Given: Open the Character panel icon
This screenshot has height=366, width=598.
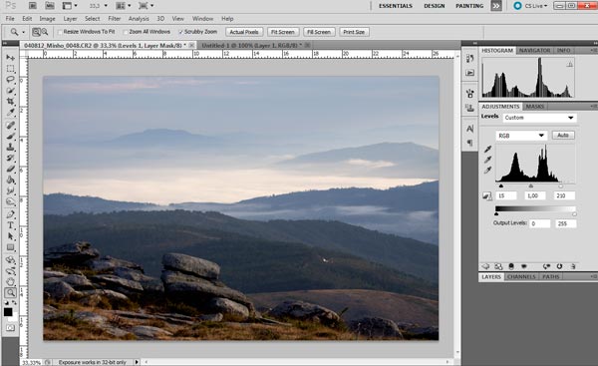Looking at the screenshot, I should click(469, 129).
